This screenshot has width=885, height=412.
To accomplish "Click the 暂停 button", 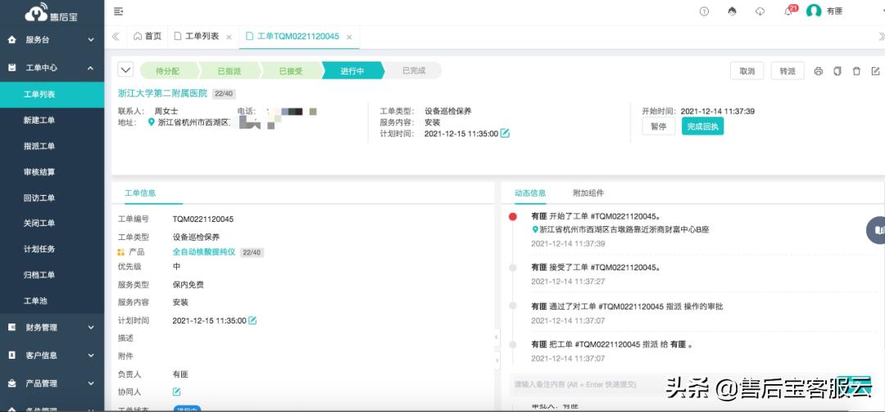I will 659,126.
